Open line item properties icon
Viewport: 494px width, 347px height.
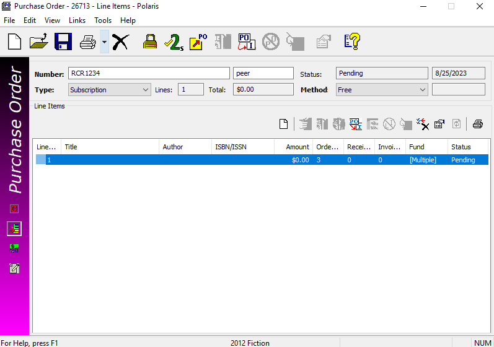tap(439, 124)
